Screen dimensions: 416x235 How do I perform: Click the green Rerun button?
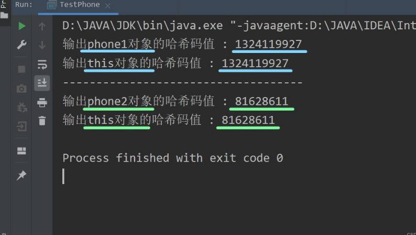21,26
